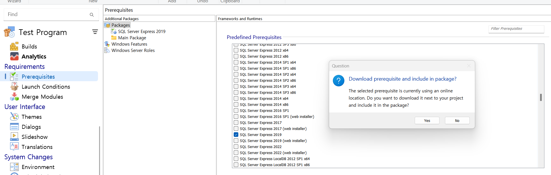Click the Packages folder icon

(107, 25)
